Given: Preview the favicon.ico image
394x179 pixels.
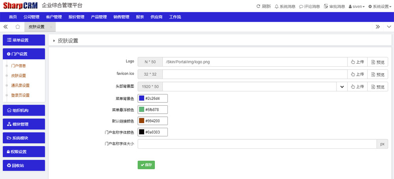Looking at the screenshot, I should click(377, 75).
